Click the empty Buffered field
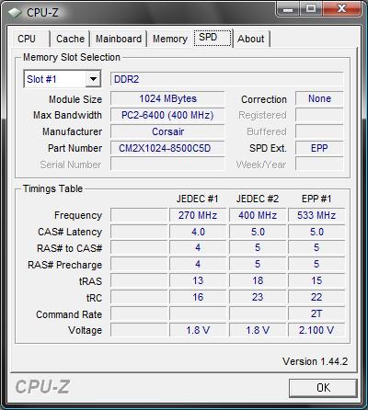The height and width of the screenshot is (410, 368). 319,131
